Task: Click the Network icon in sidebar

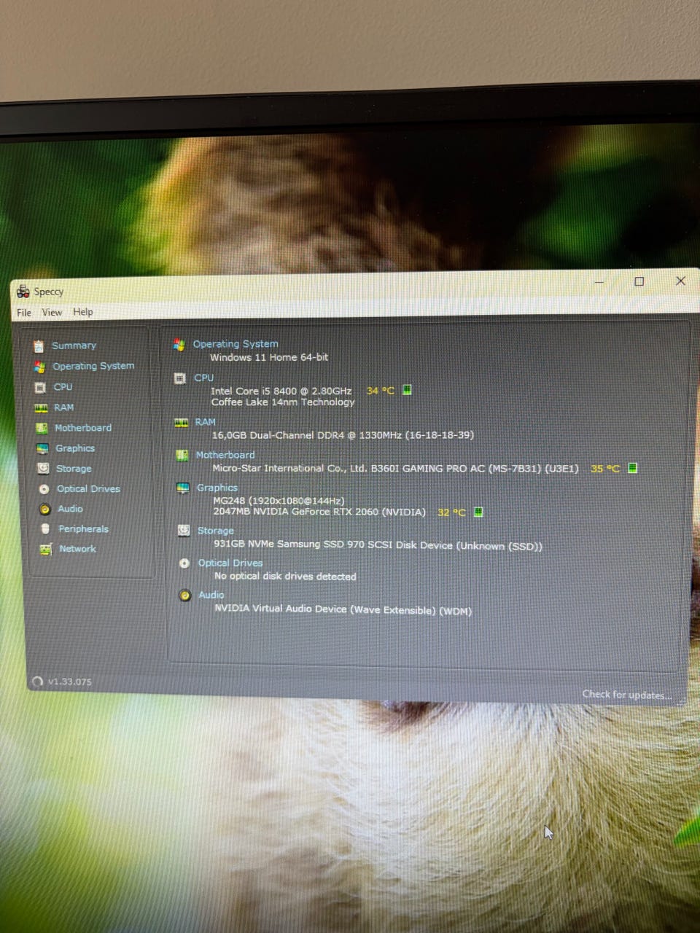Action: pos(45,549)
